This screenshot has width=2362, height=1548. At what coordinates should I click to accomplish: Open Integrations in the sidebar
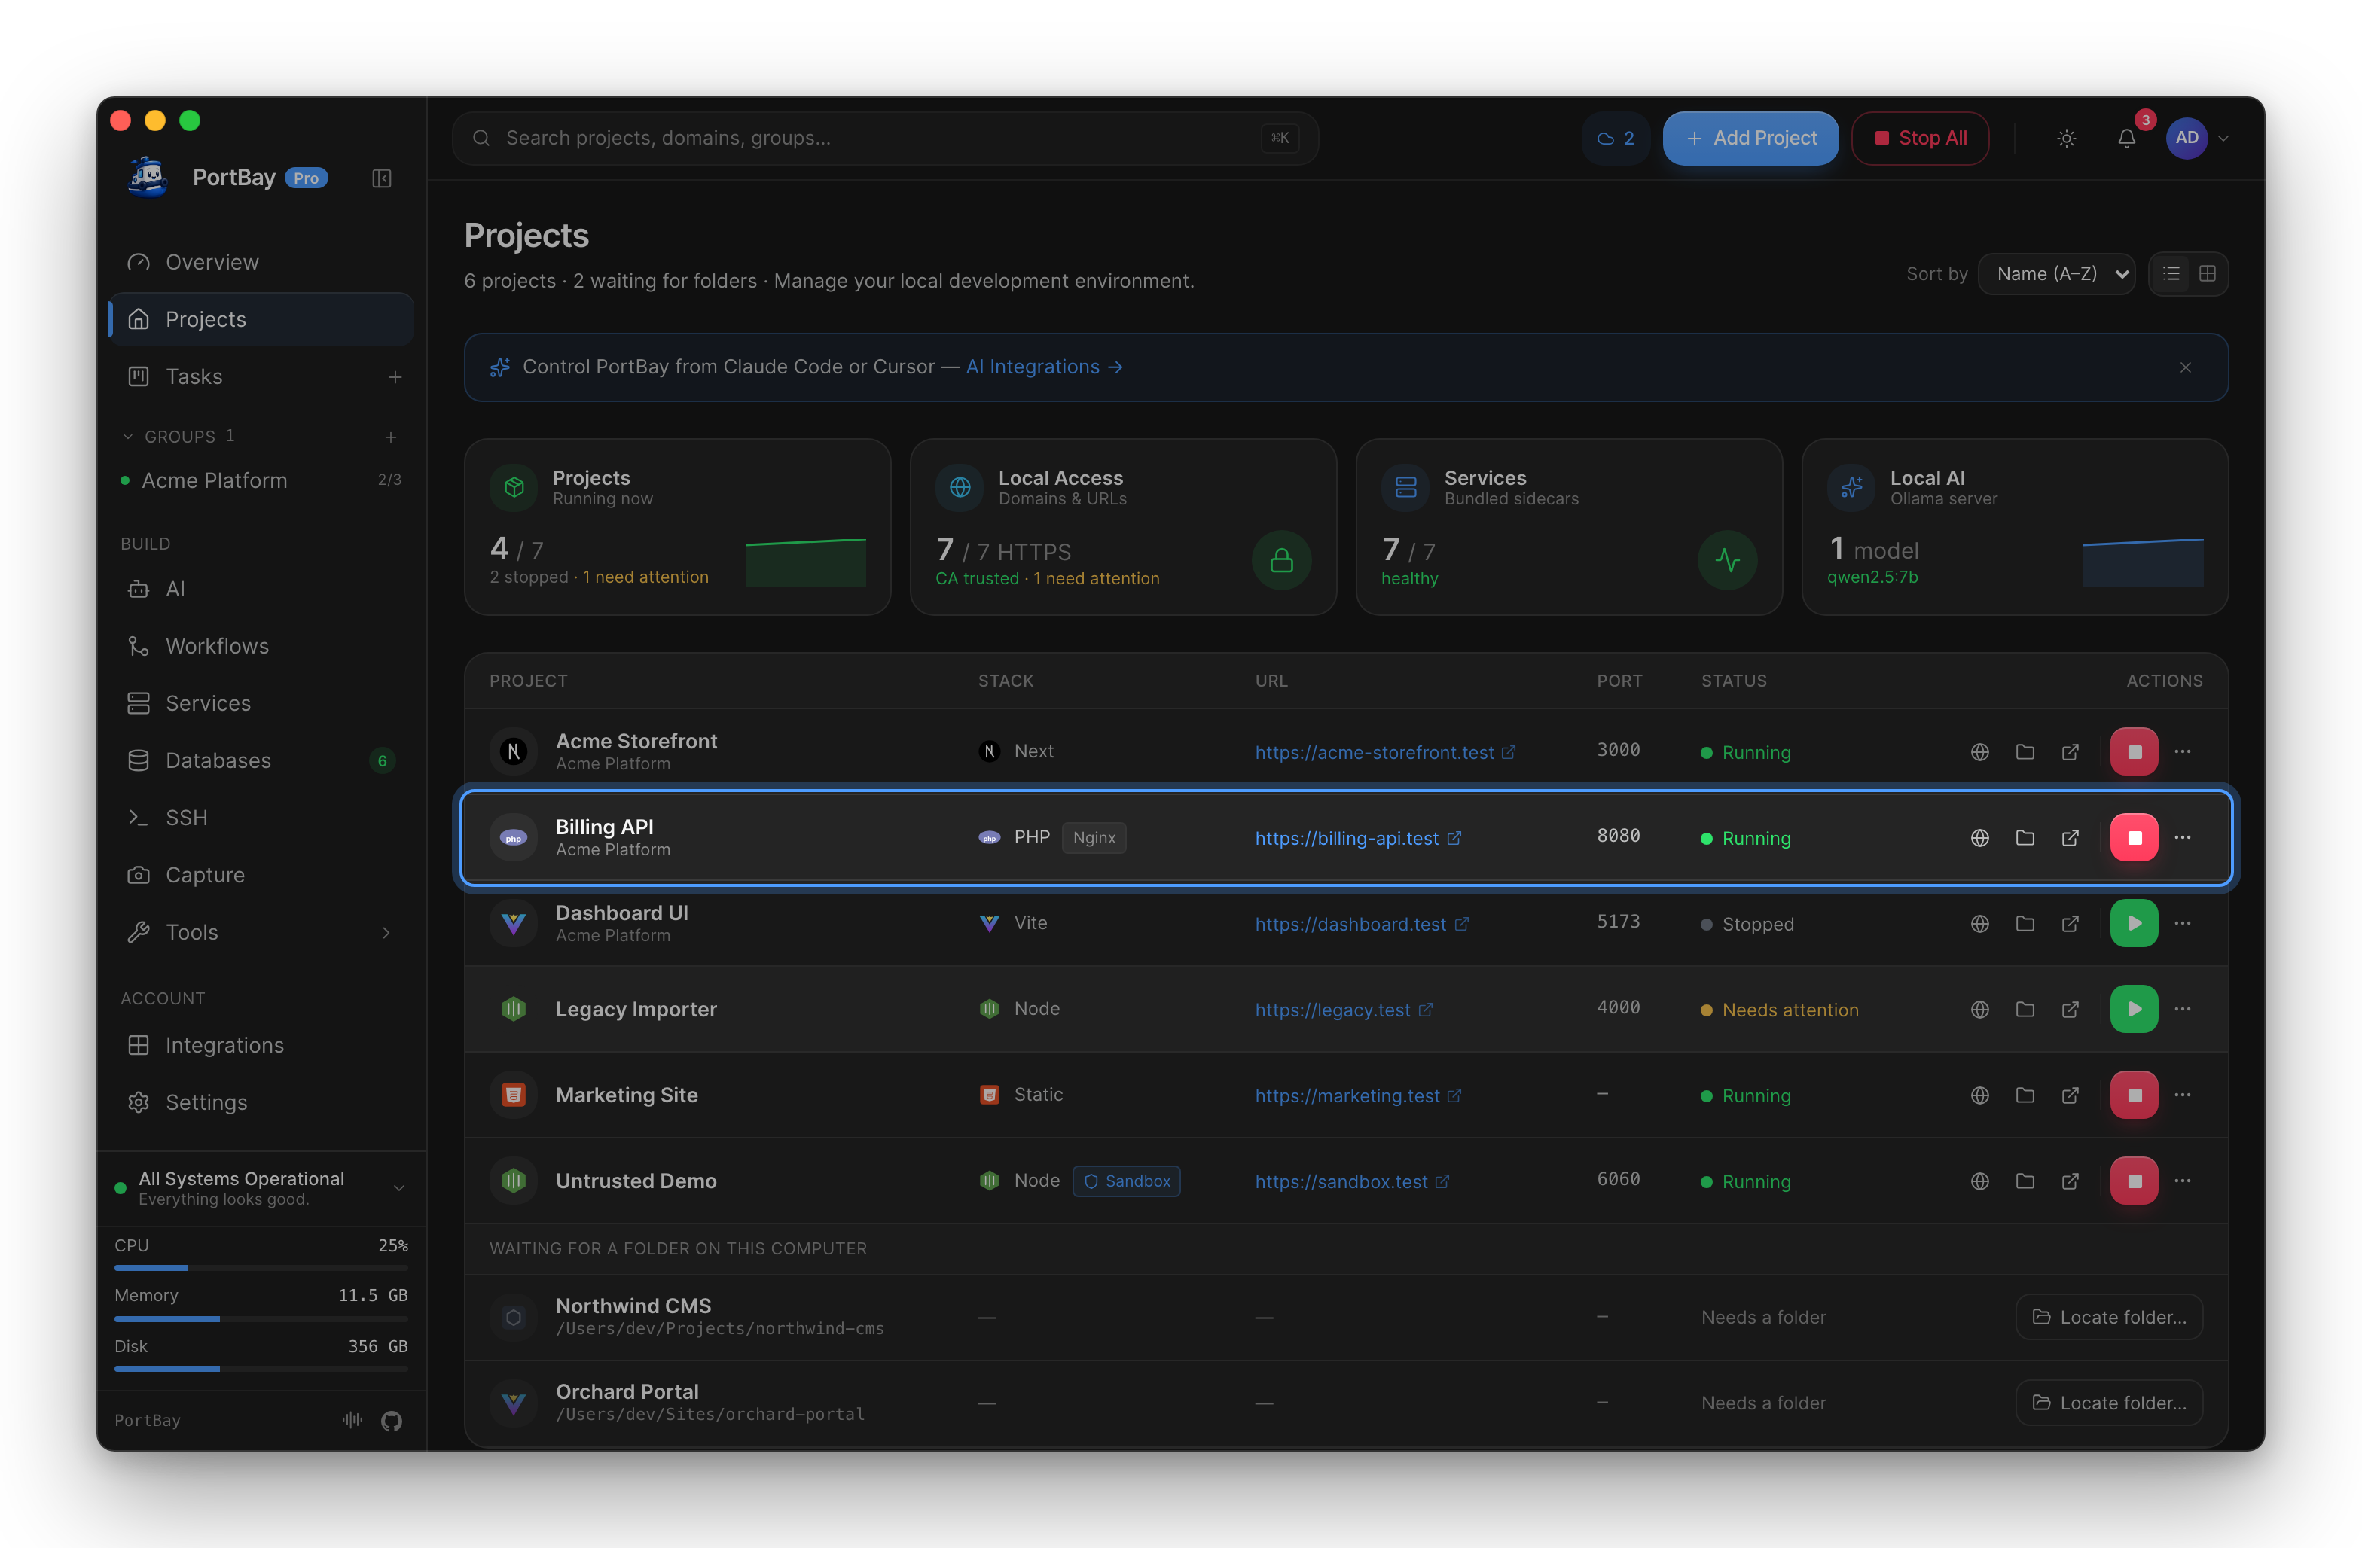(261, 1046)
